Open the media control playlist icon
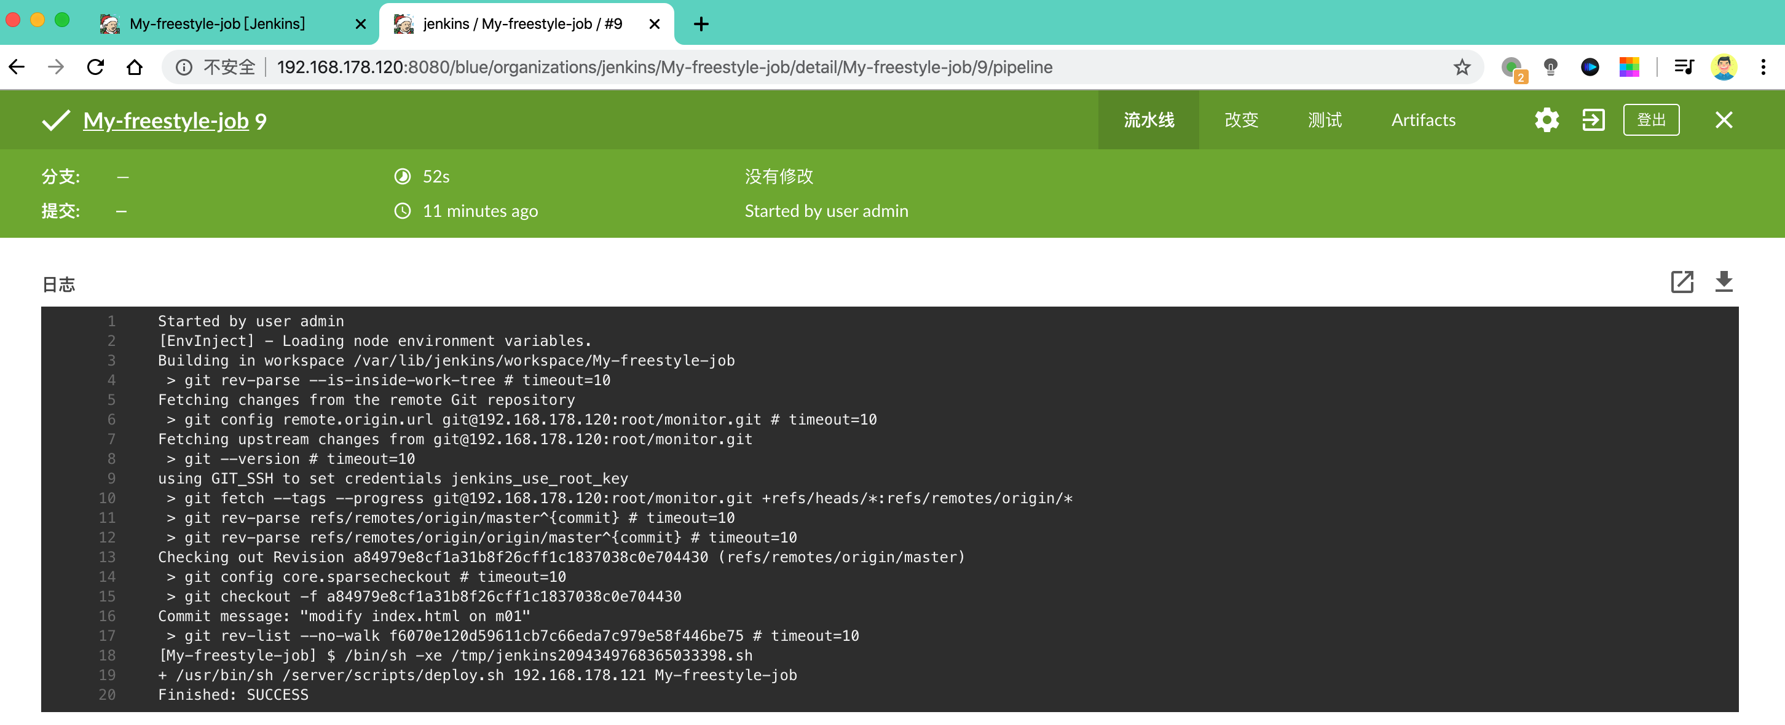The height and width of the screenshot is (725, 1785). (x=1684, y=67)
